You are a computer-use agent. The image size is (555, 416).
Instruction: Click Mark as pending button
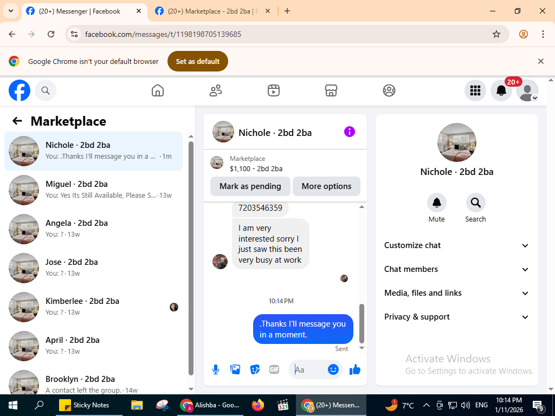pos(250,186)
